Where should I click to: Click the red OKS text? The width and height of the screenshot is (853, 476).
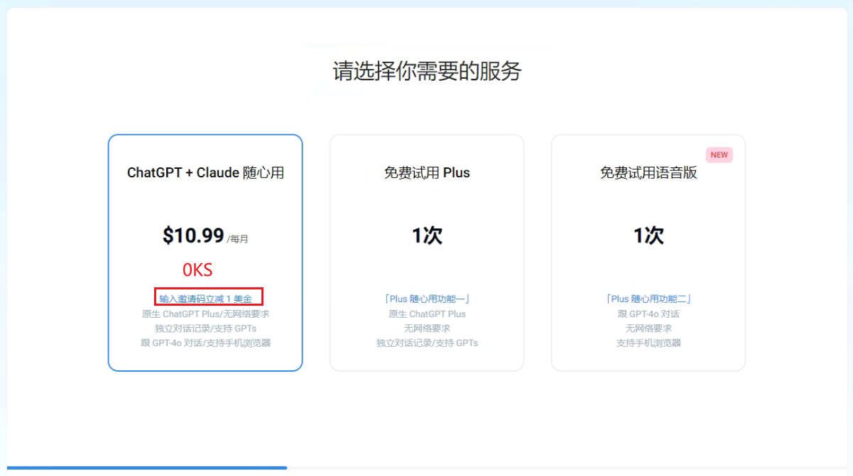(x=197, y=270)
